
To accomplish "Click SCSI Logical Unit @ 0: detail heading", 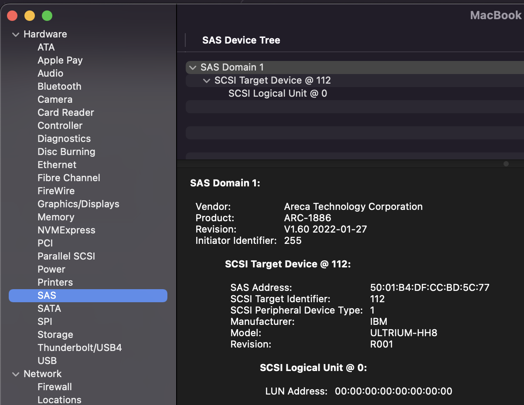I will 313,368.
